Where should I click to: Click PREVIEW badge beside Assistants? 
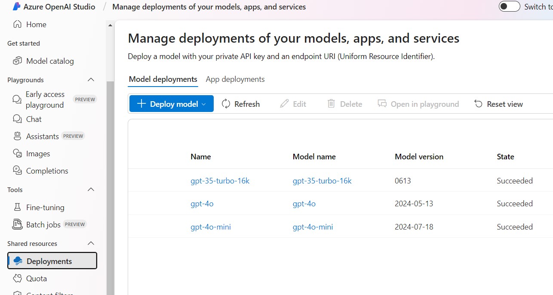pos(73,136)
